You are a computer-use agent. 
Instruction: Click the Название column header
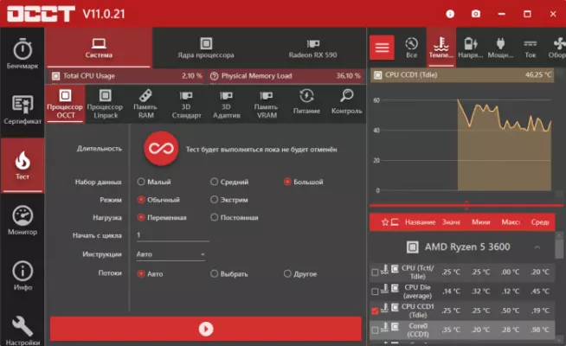[420, 222]
